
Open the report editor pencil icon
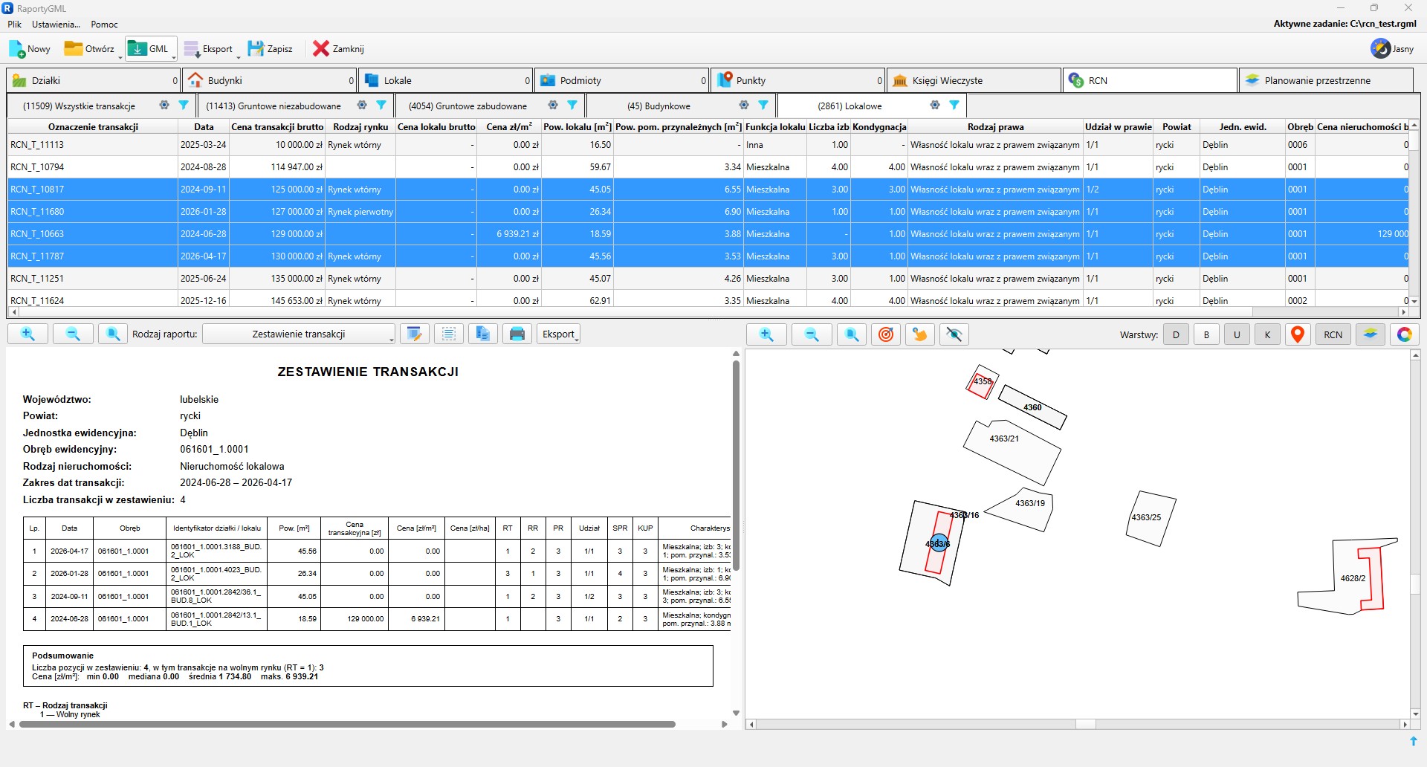(x=415, y=334)
